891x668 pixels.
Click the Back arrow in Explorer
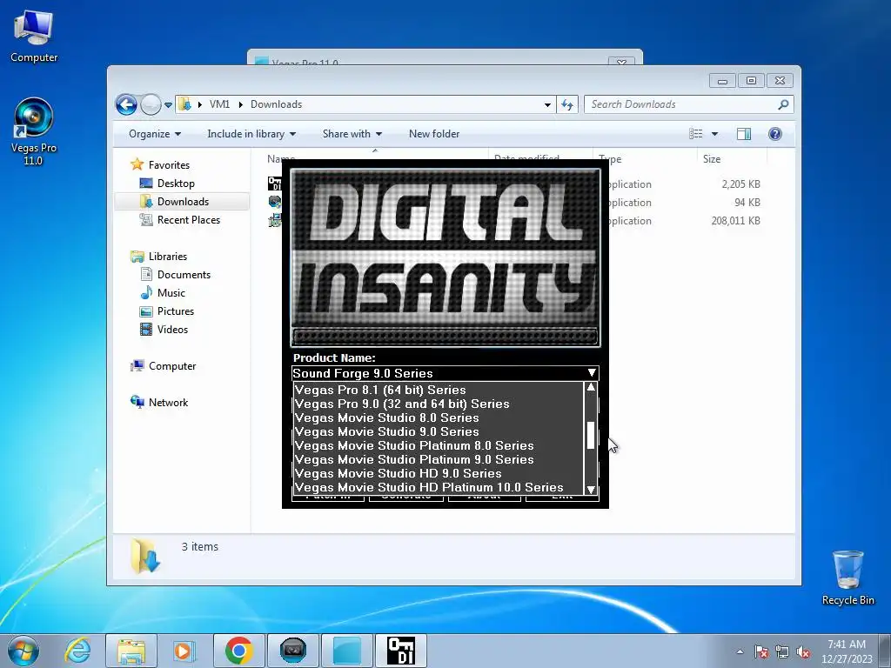tap(126, 104)
